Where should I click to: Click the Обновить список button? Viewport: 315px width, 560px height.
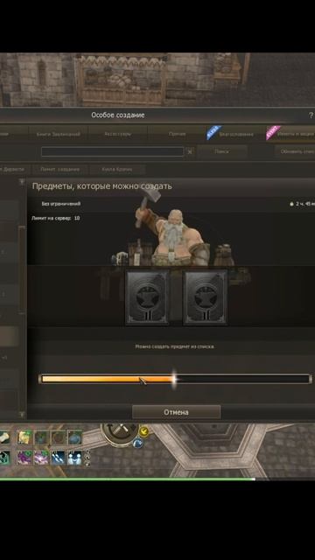point(295,151)
